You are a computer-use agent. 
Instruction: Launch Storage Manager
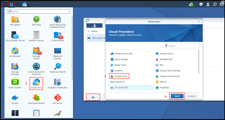[15, 69]
